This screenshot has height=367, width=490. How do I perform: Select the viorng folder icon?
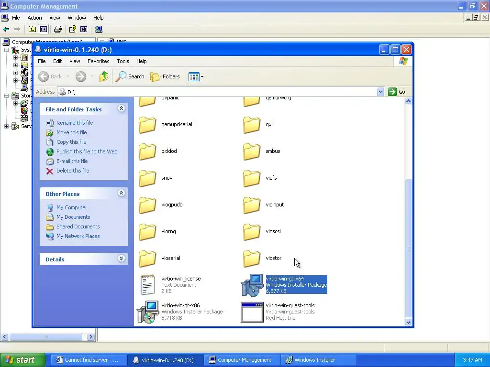tap(147, 232)
